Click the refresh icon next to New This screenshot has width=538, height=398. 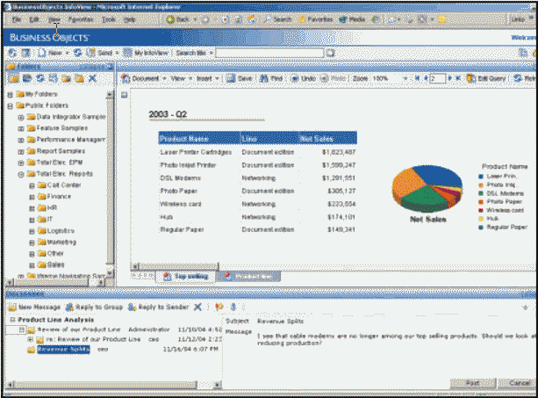point(78,53)
